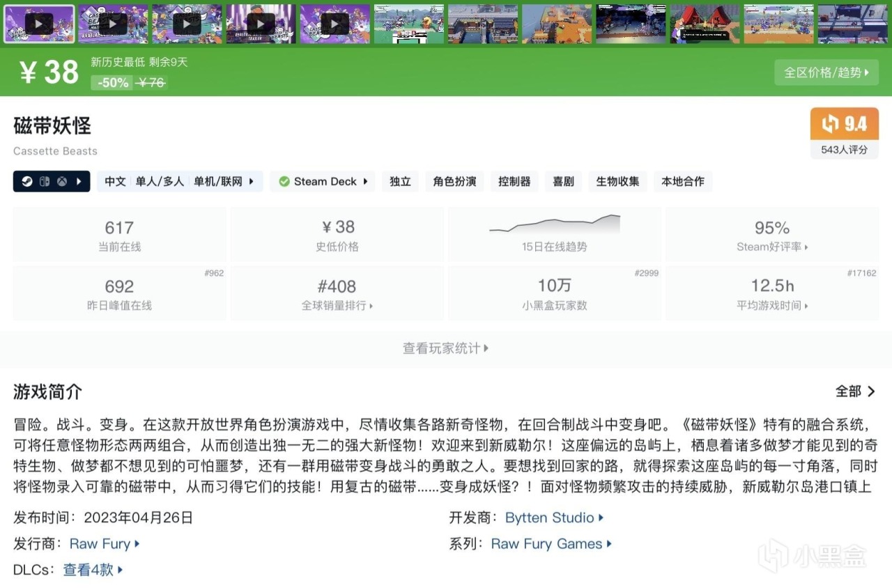View the dark night battle screenshot
The height and width of the screenshot is (588, 892).
[631, 24]
